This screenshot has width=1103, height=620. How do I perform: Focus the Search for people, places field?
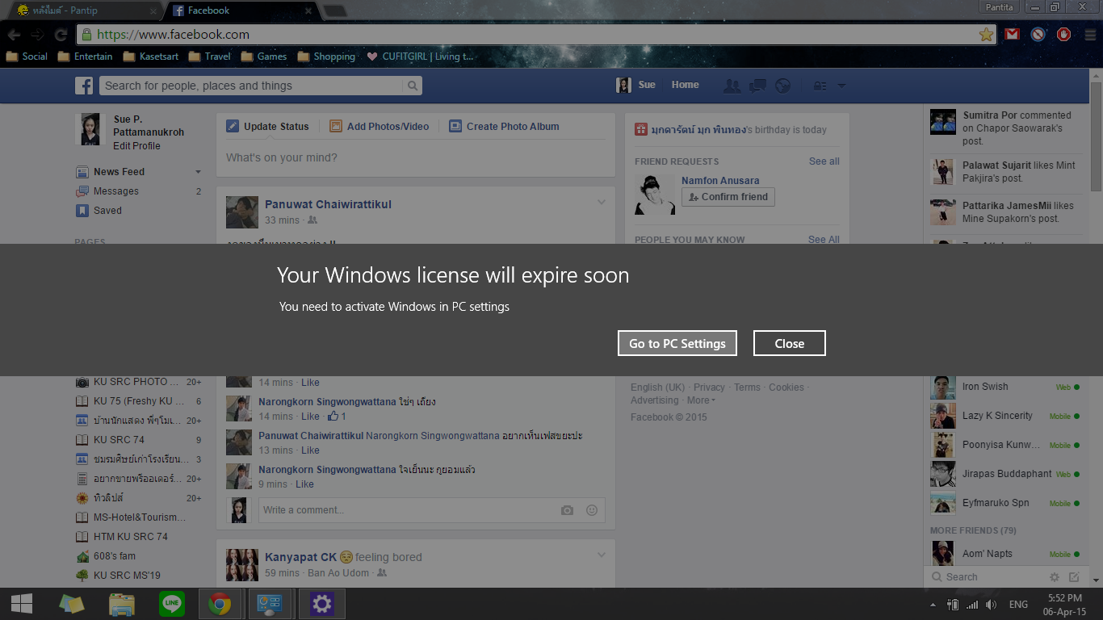click(250, 86)
